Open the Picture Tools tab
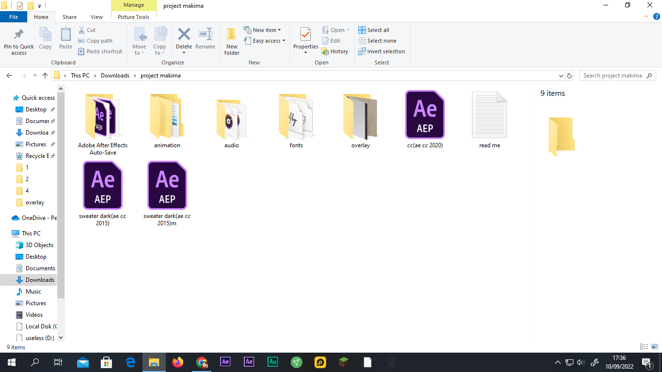Image resolution: width=662 pixels, height=372 pixels. tap(133, 17)
